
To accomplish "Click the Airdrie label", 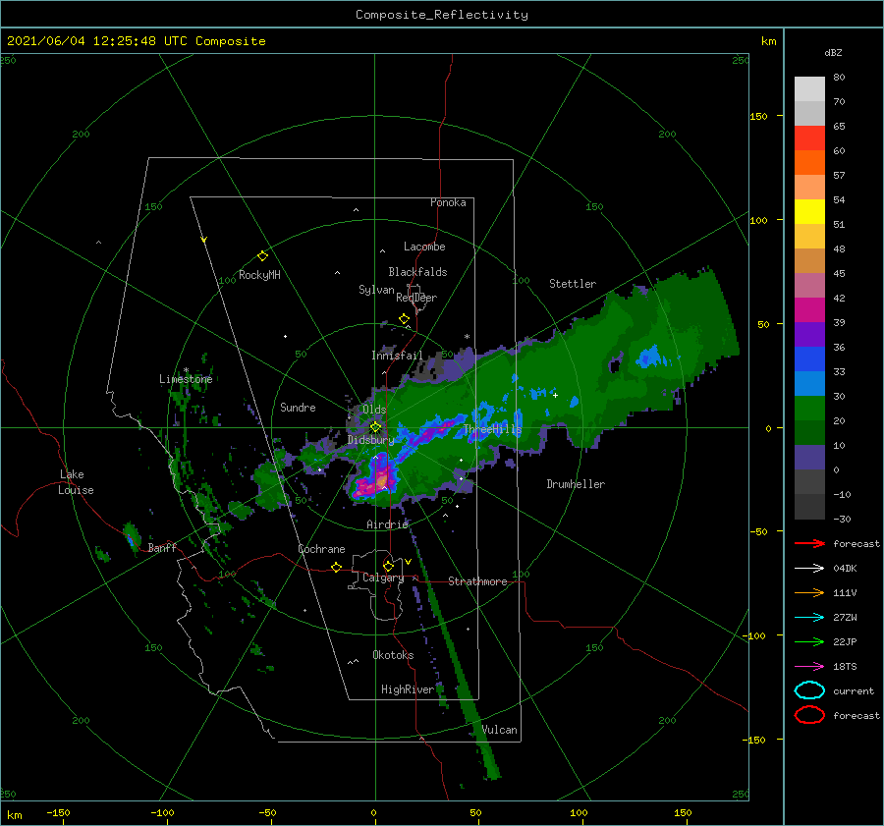I will coord(387,524).
